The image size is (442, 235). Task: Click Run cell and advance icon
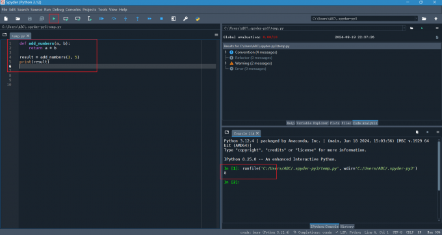tap(78, 19)
